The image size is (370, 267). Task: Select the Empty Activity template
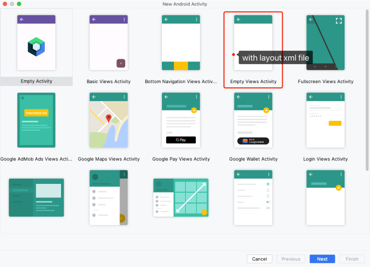[x=36, y=42]
